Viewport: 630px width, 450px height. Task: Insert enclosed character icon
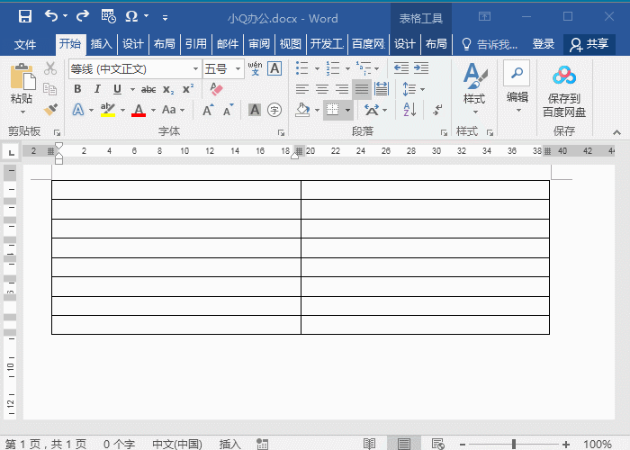[x=274, y=110]
